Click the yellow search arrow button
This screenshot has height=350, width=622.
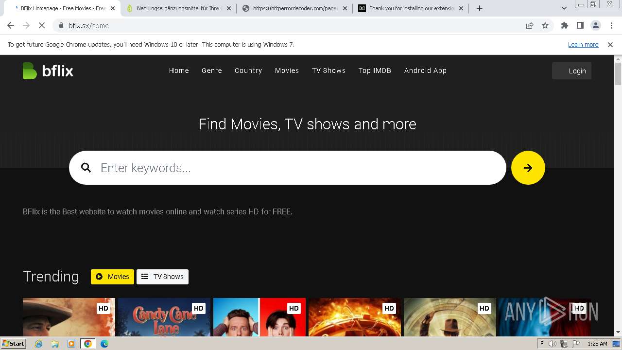(x=528, y=168)
